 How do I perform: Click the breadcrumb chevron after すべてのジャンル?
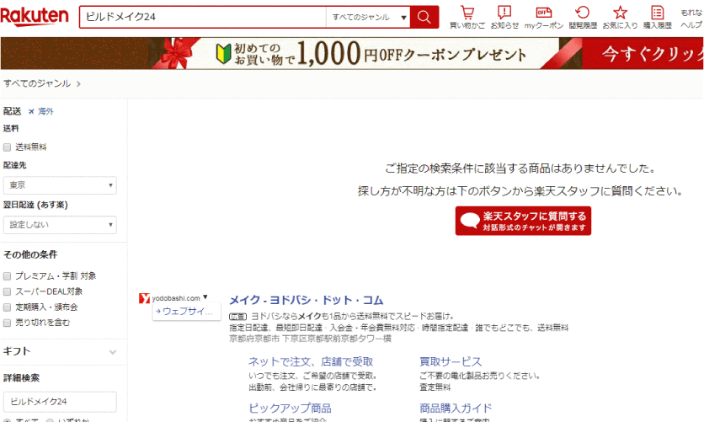(x=78, y=84)
